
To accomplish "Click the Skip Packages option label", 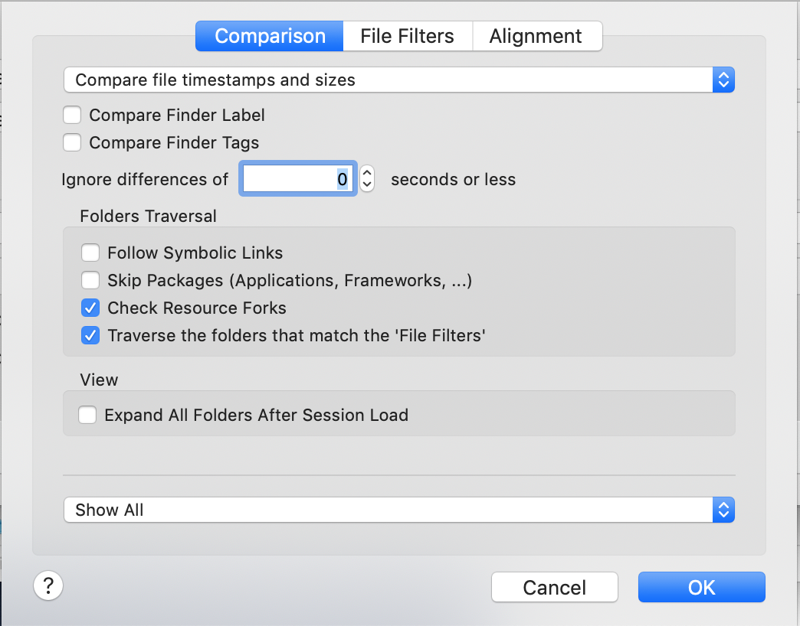I will pos(290,281).
